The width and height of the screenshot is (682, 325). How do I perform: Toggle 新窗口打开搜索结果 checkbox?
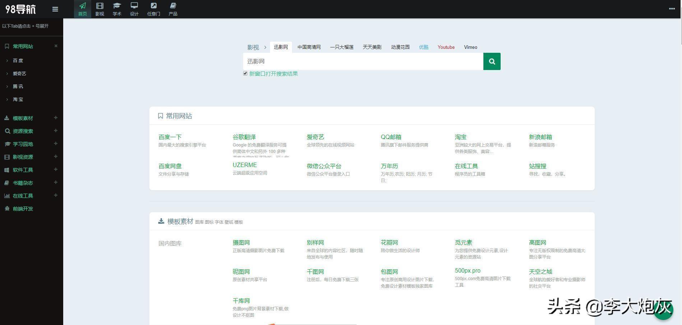245,74
